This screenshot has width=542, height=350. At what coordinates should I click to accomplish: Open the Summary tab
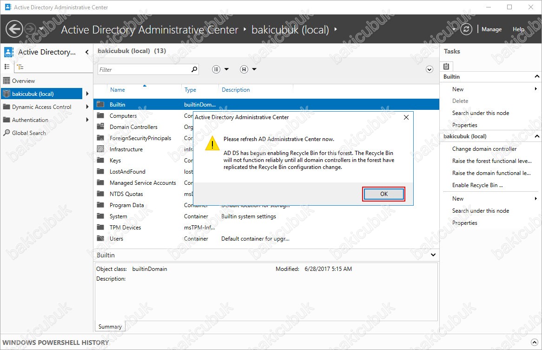[x=110, y=326]
